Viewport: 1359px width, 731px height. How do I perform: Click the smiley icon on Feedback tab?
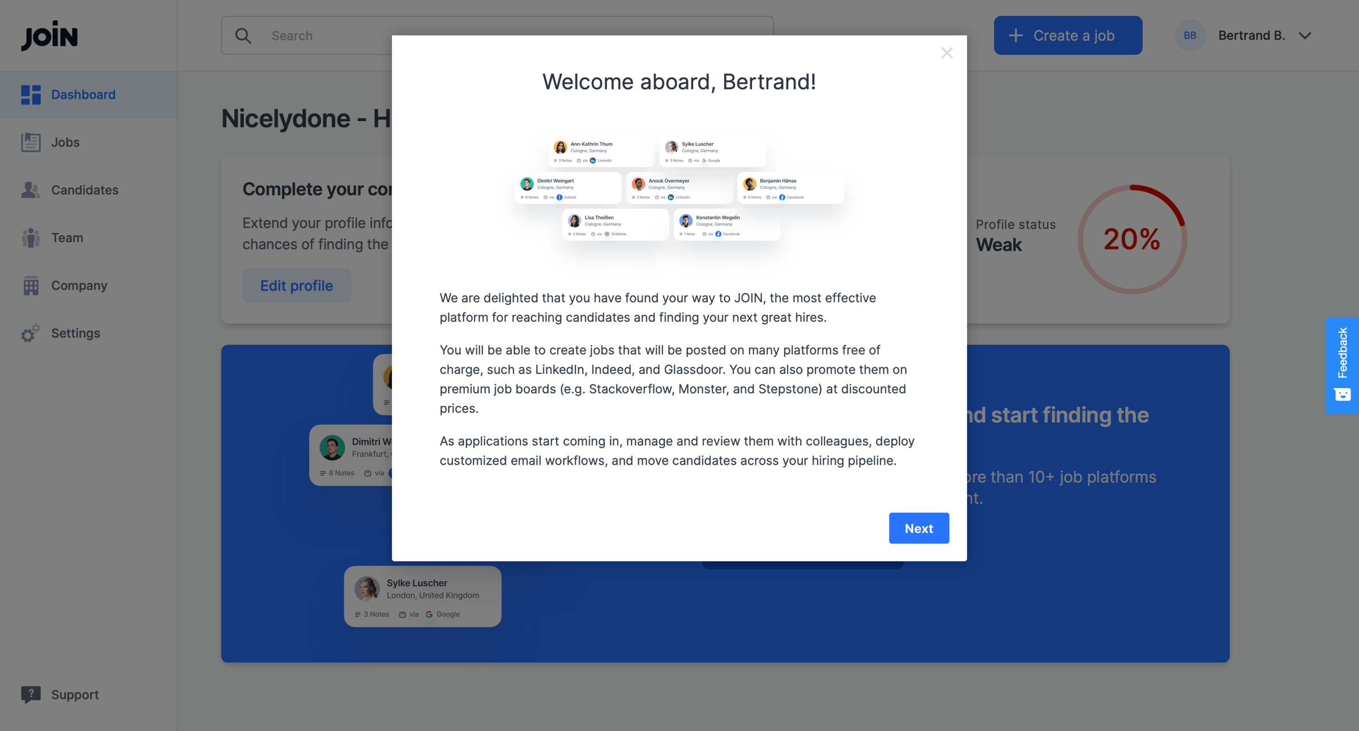1343,394
